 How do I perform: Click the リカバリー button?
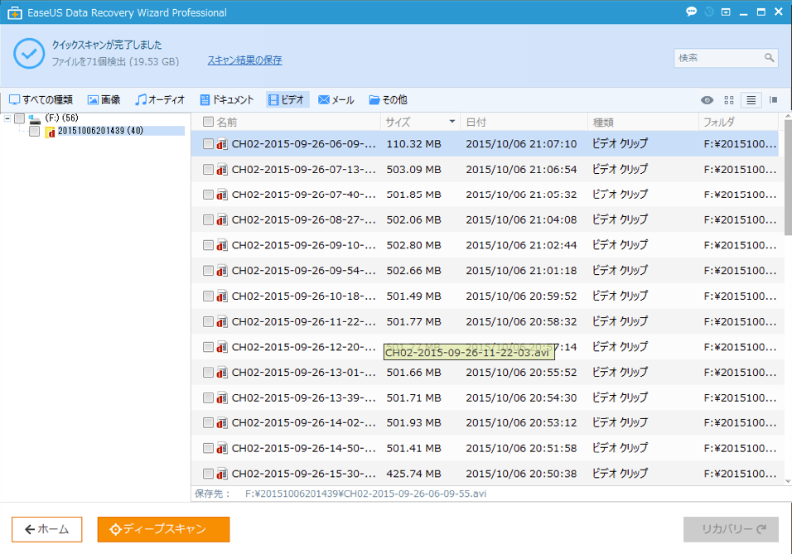(731, 529)
